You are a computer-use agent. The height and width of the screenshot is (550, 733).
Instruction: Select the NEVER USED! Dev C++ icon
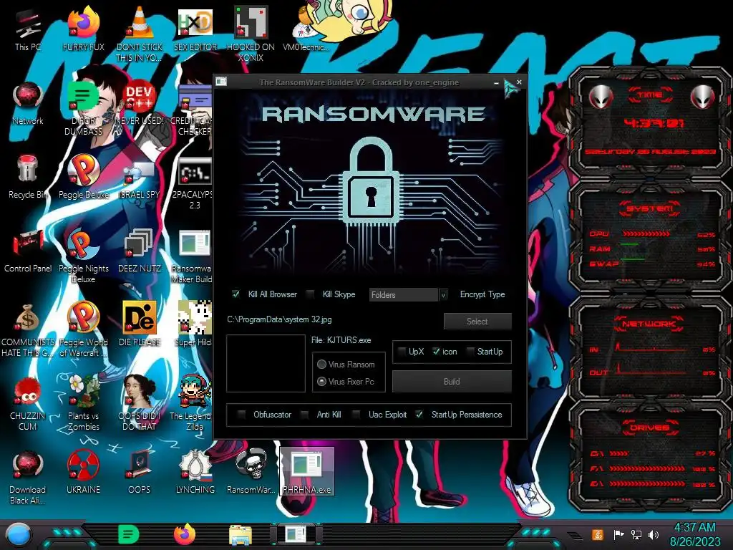[x=140, y=104]
